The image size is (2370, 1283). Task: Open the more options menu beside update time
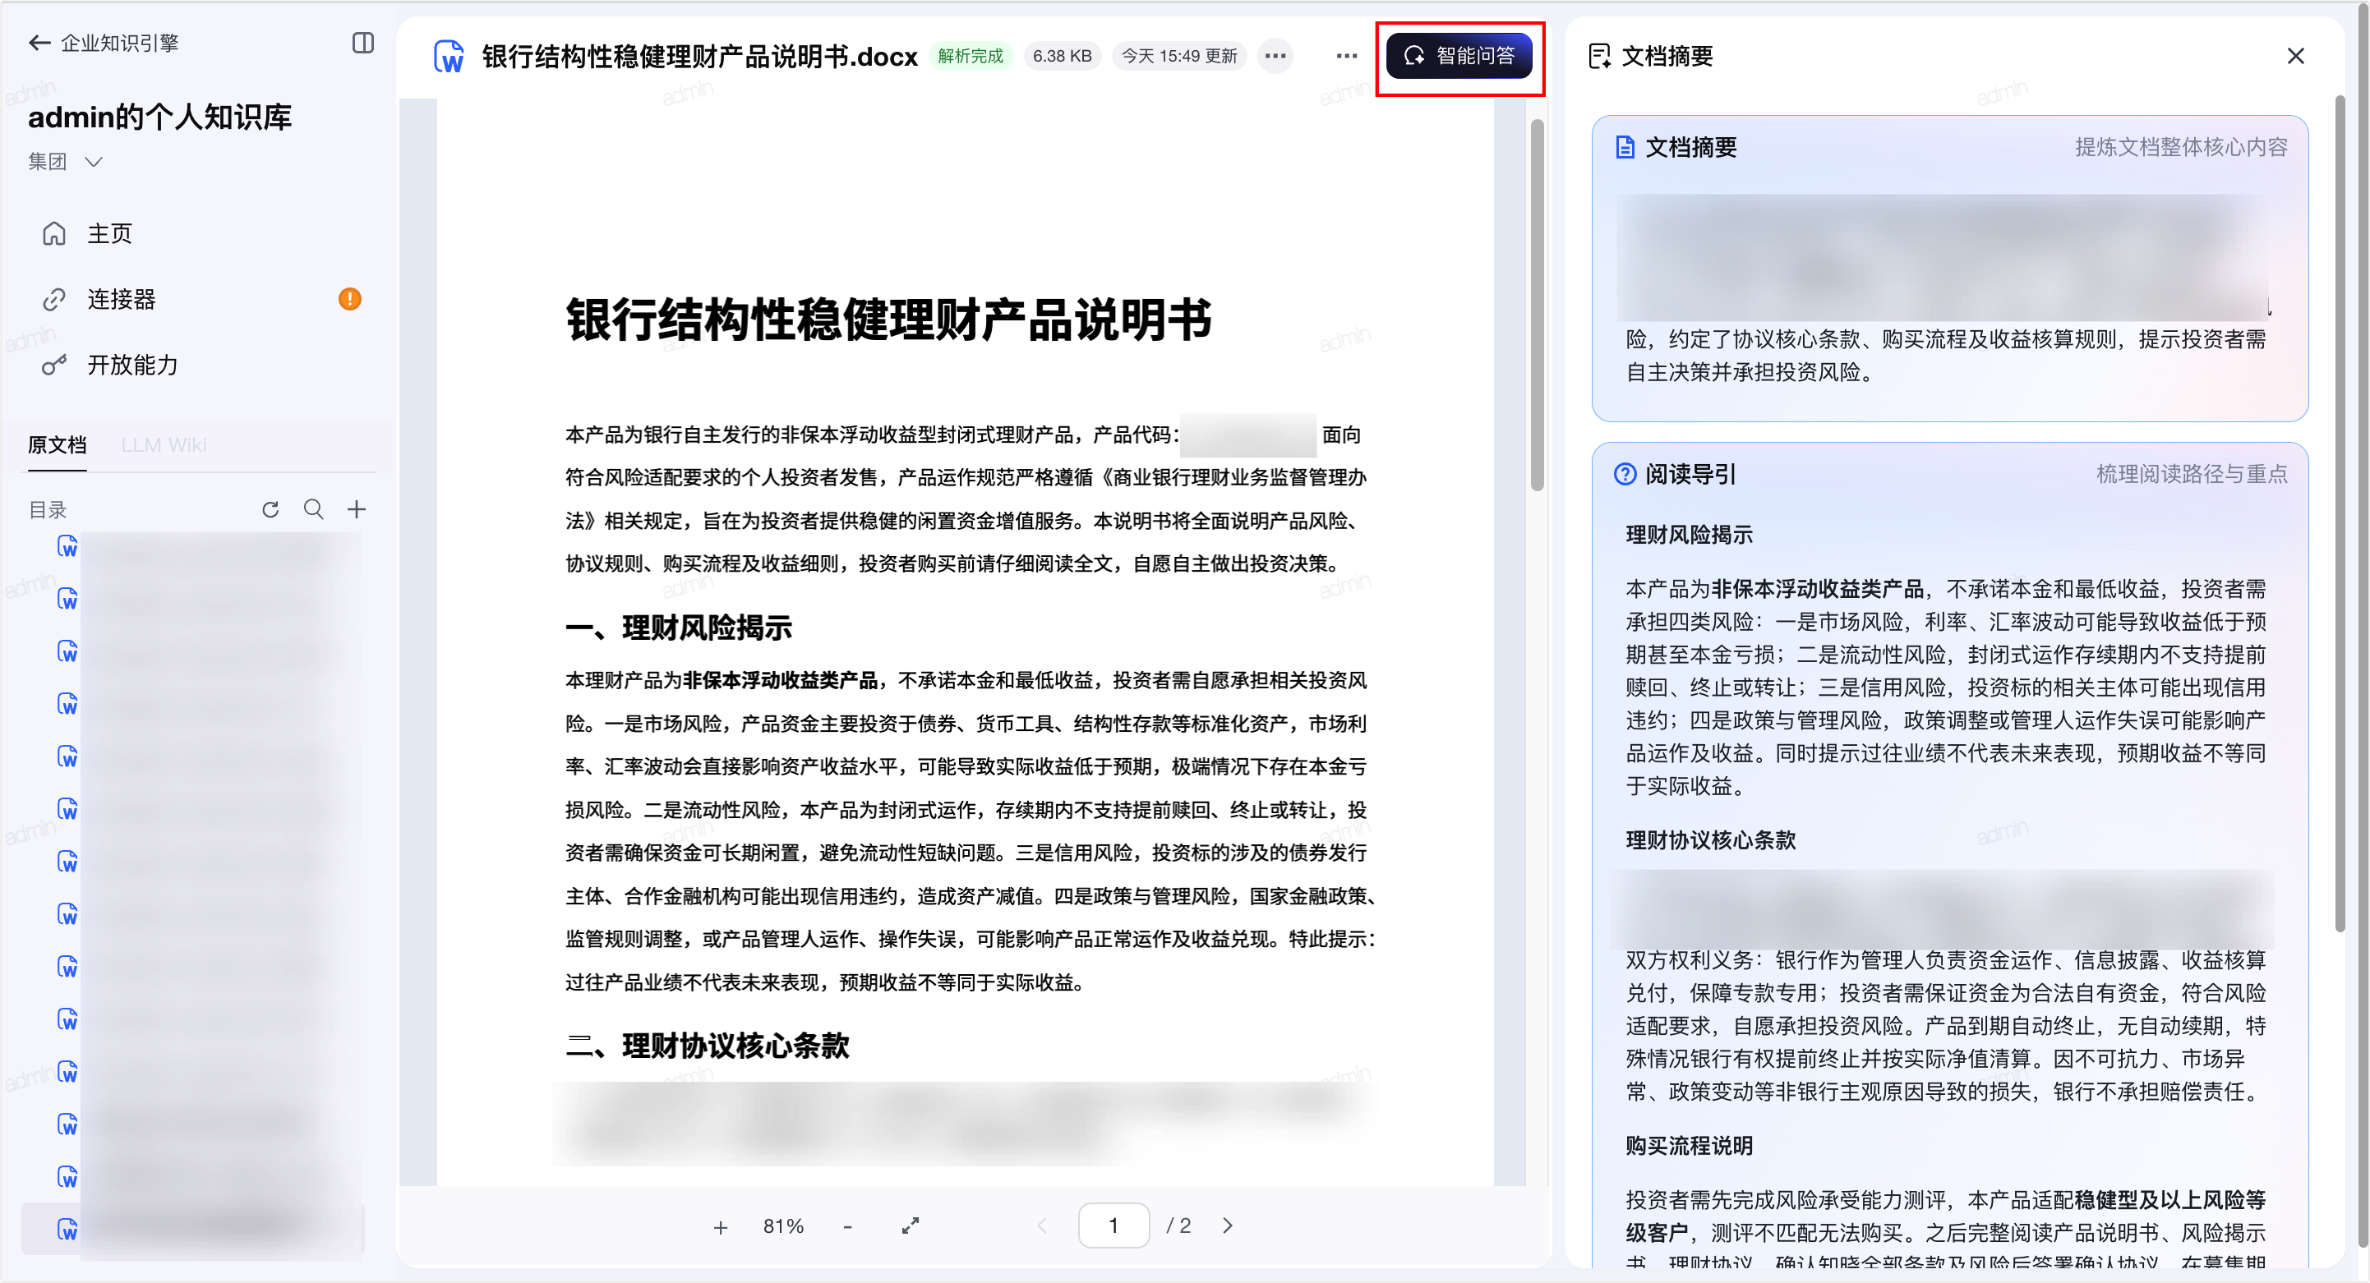point(1275,56)
